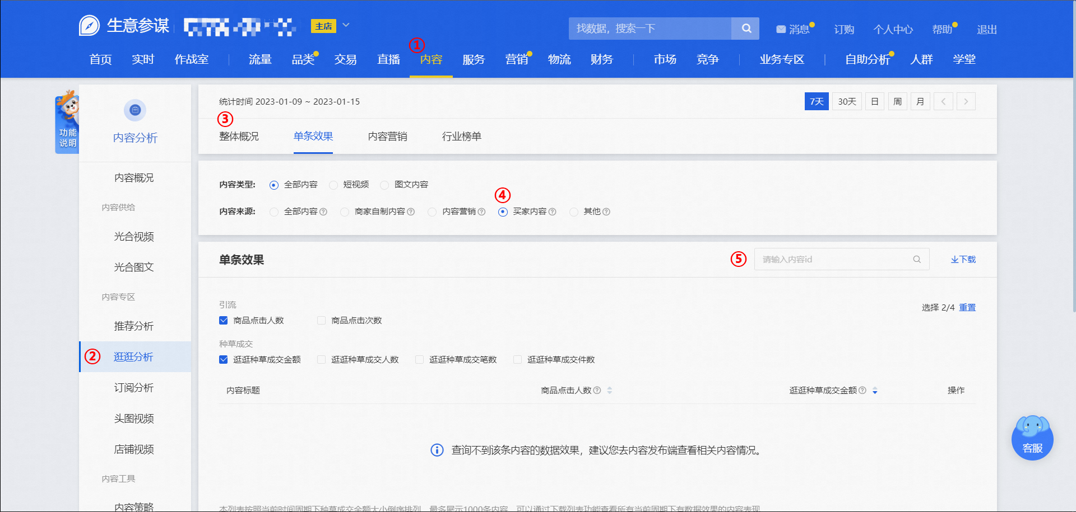Open 帮助 link in header

coord(942,29)
